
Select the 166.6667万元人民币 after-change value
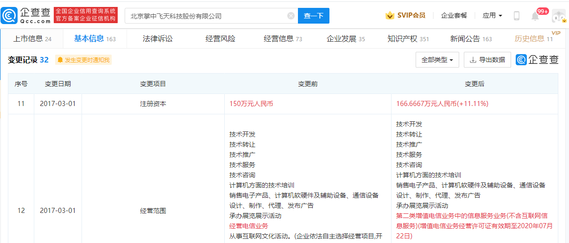coord(442,104)
